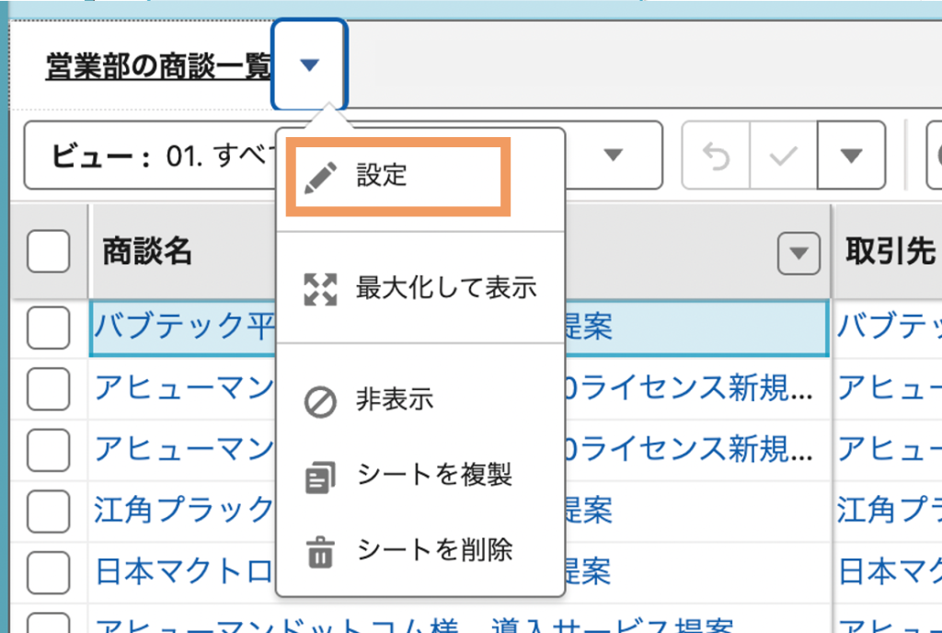This screenshot has width=942, height=633.
Task: Open the バブテック平 deal link
Action: click(184, 328)
